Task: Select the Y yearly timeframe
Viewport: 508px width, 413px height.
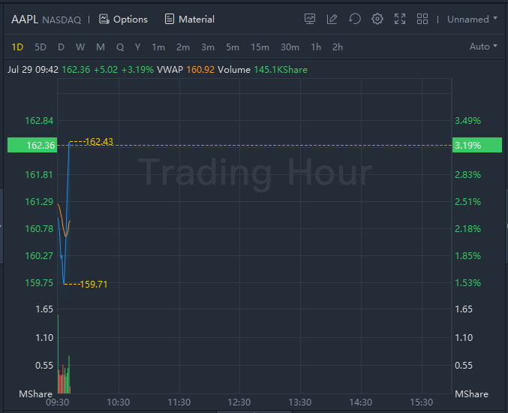Action: point(137,47)
